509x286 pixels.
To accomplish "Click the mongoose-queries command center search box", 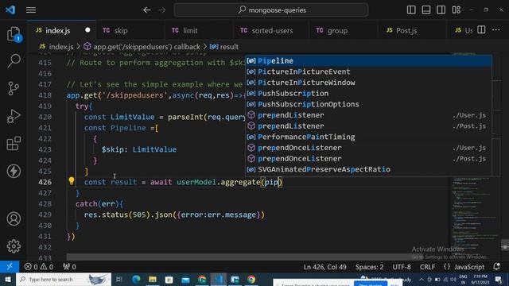I will pos(271,10).
